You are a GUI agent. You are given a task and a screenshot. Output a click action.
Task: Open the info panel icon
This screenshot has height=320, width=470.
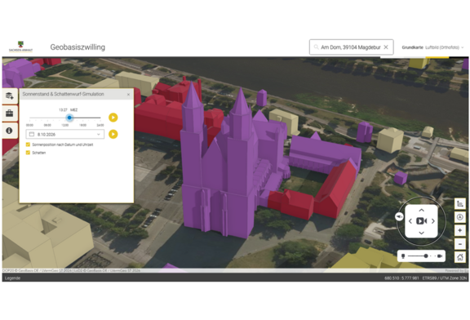click(x=10, y=131)
